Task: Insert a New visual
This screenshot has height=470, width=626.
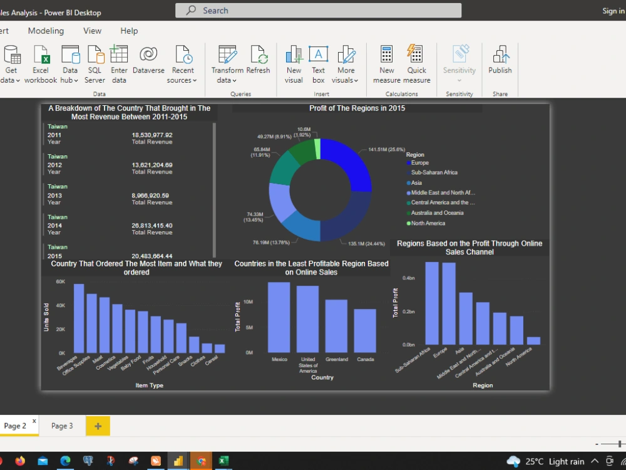Action: click(294, 64)
